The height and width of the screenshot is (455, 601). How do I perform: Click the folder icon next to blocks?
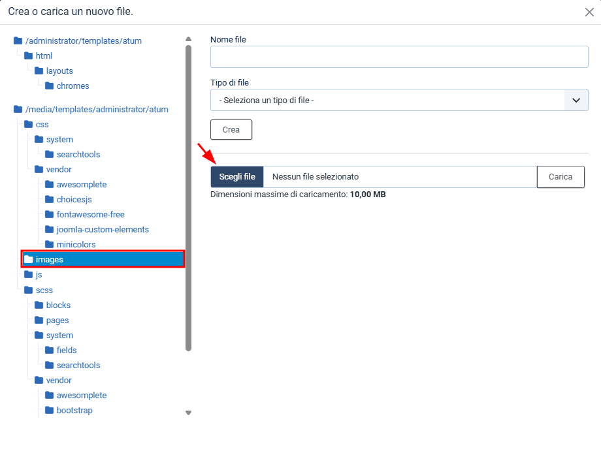[x=39, y=306]
